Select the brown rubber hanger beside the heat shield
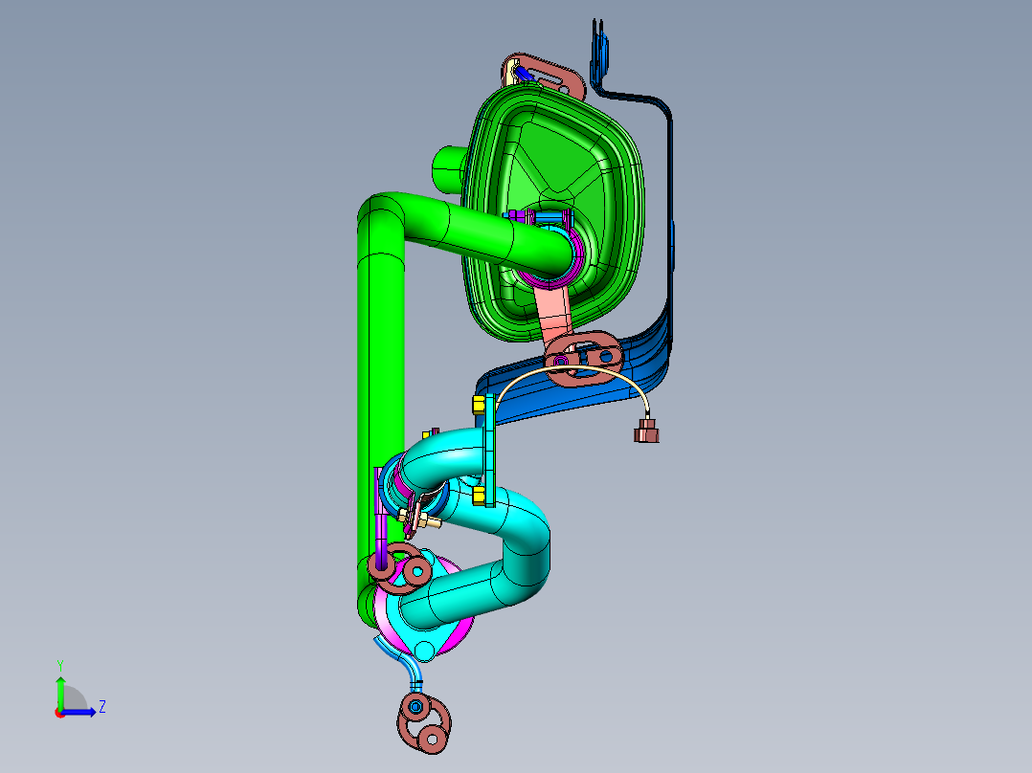Viewport: 1032px width, 773px height. point(583,359)
